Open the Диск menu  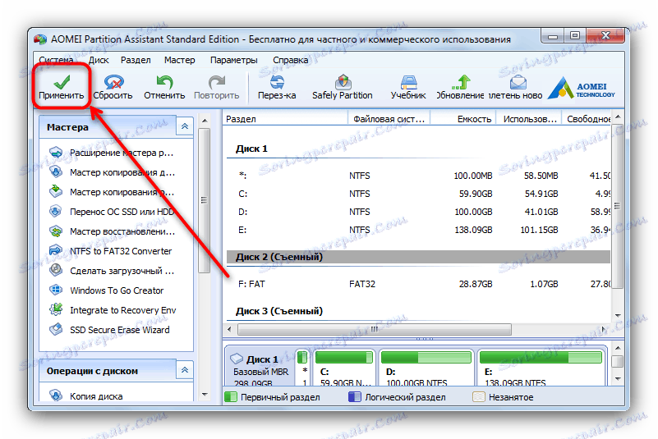tap(99, 60)
